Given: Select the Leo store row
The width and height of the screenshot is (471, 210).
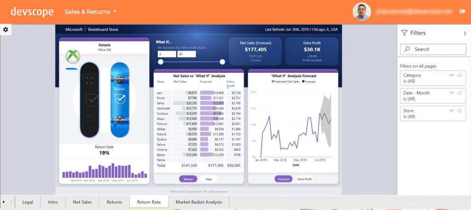Looking at the screenshot, I should [199, 93].
